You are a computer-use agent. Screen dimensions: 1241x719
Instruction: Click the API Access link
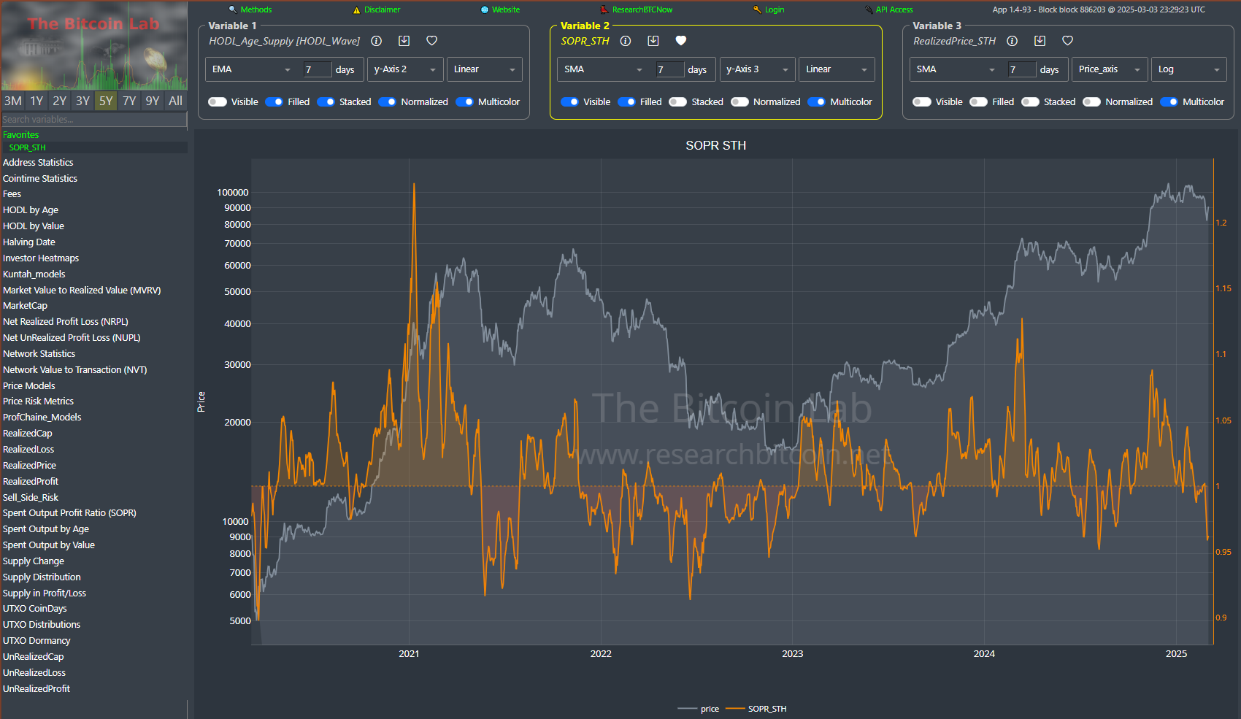pyautogui.click(x=894, y=9)
